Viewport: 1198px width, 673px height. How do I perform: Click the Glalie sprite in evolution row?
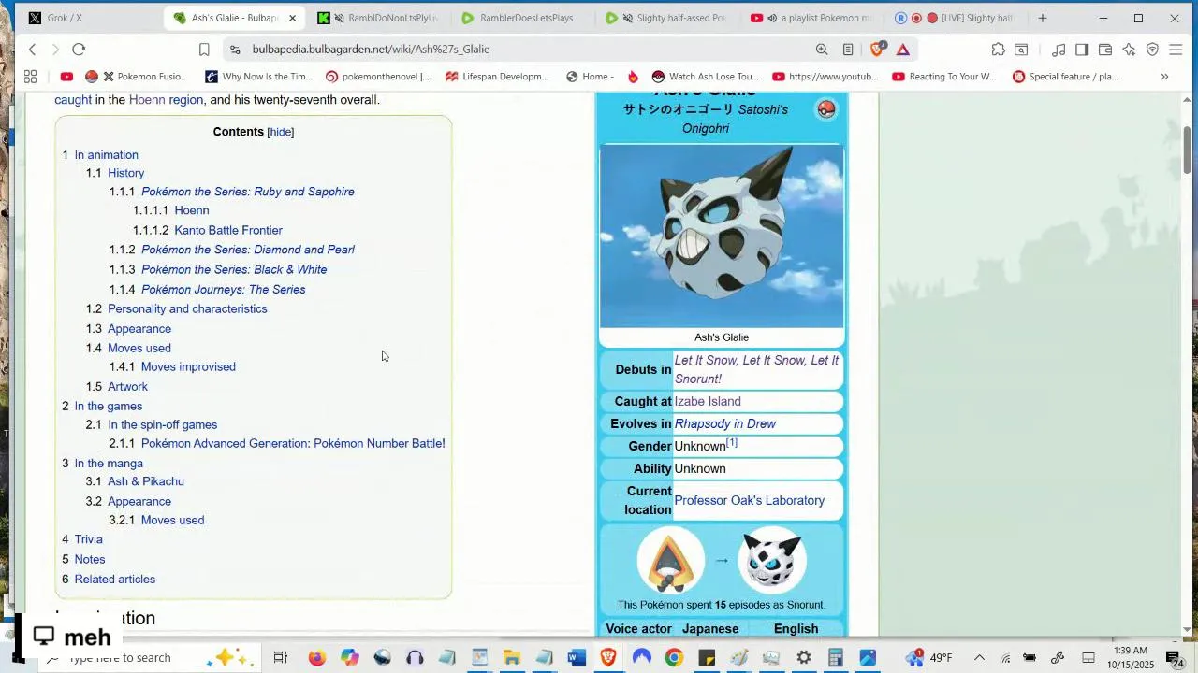pos(772,560)
